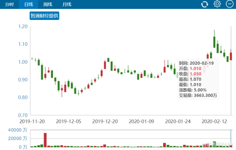Click the 0.80 price axis label

click(x=23, y=97)
